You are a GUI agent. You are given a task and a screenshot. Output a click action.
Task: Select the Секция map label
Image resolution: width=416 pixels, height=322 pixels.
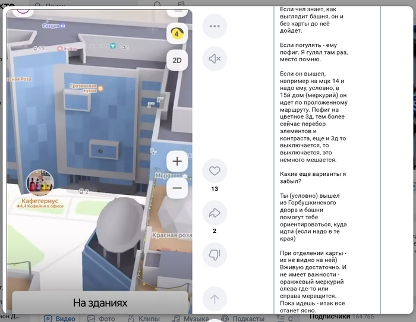click(x=53, y=26)
